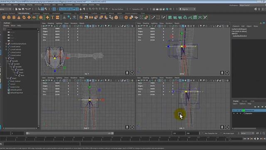The image size is (266, 150).
Task: Open the Constrain menu
Action: (69, 5)
